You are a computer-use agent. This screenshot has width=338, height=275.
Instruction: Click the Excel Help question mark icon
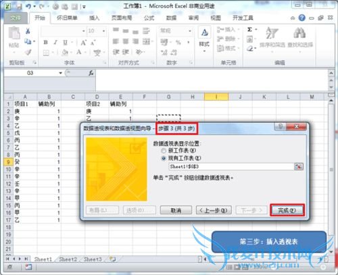[x=302, y=18]
